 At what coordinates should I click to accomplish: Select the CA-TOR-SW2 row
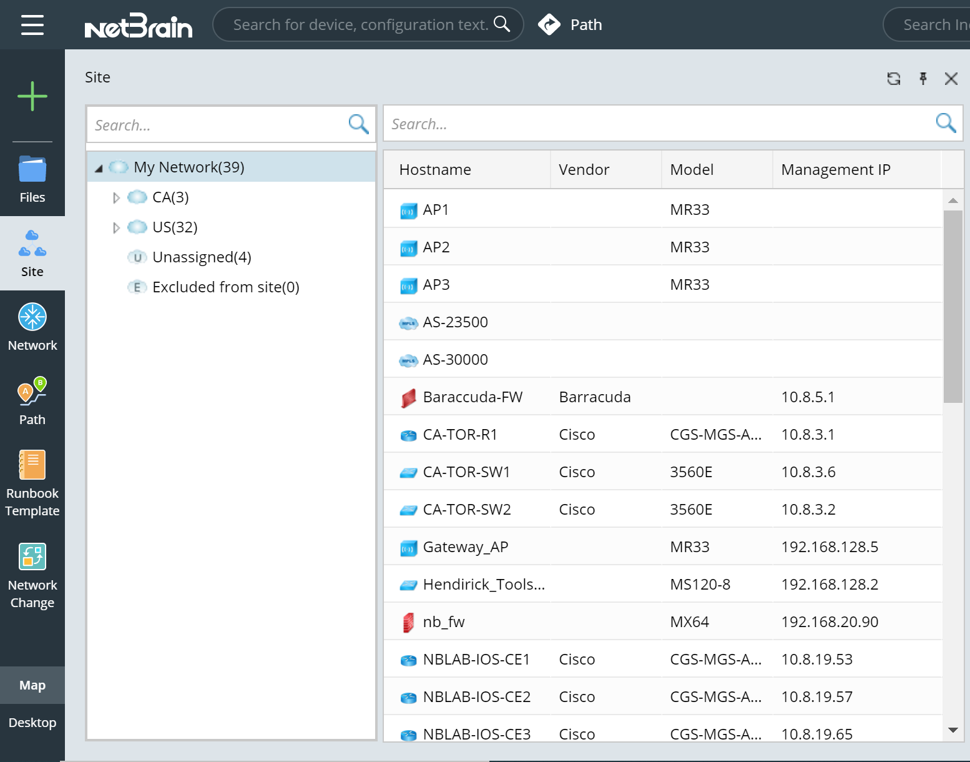[x=663, y=509]
